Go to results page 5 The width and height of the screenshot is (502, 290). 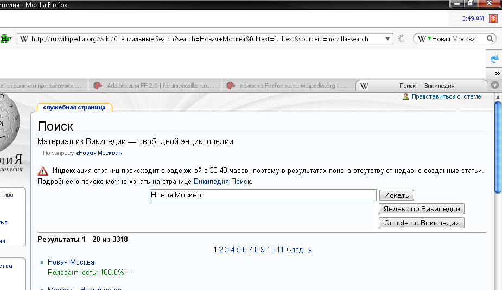pos(238,250)
